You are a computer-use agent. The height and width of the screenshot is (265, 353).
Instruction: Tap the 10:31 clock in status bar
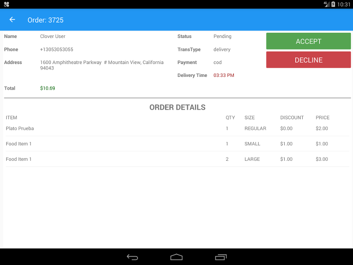344,4
